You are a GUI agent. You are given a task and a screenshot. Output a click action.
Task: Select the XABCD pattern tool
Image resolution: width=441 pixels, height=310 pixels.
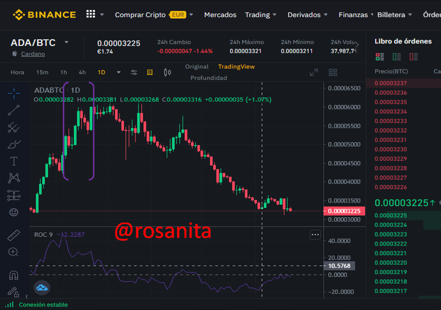tap(14, 178)
